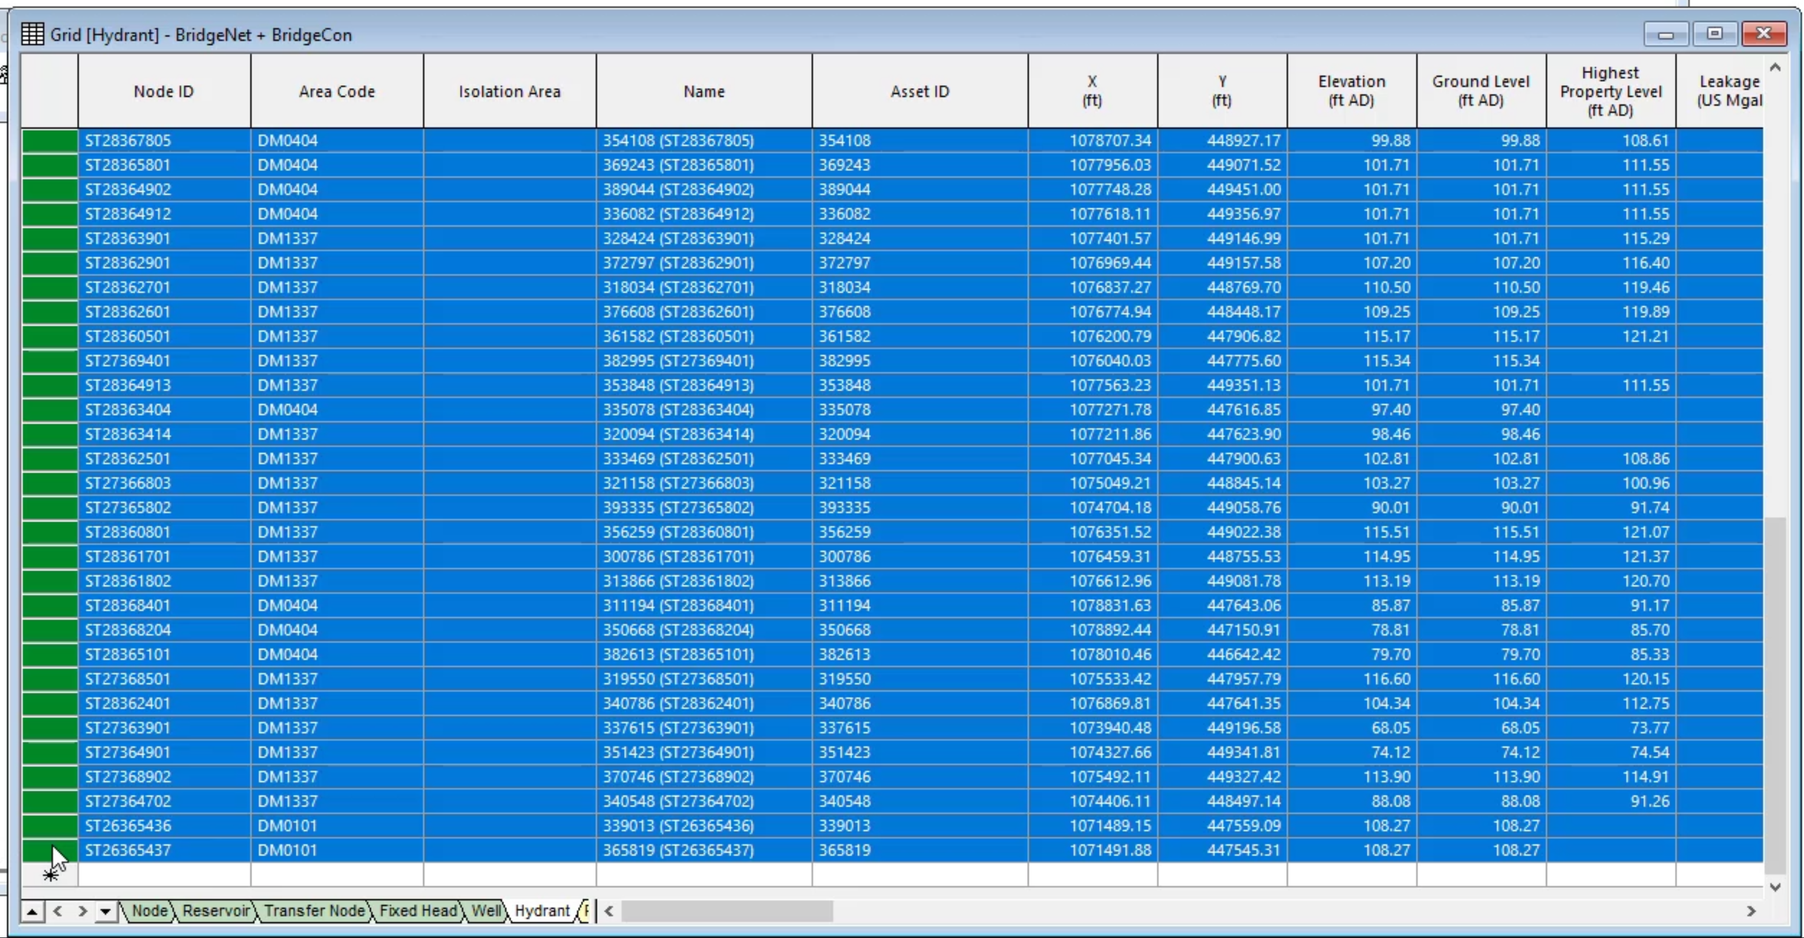Click Node ID cell ST27364702
Screen dimensions: 1804x938
(x=164, y=802)
